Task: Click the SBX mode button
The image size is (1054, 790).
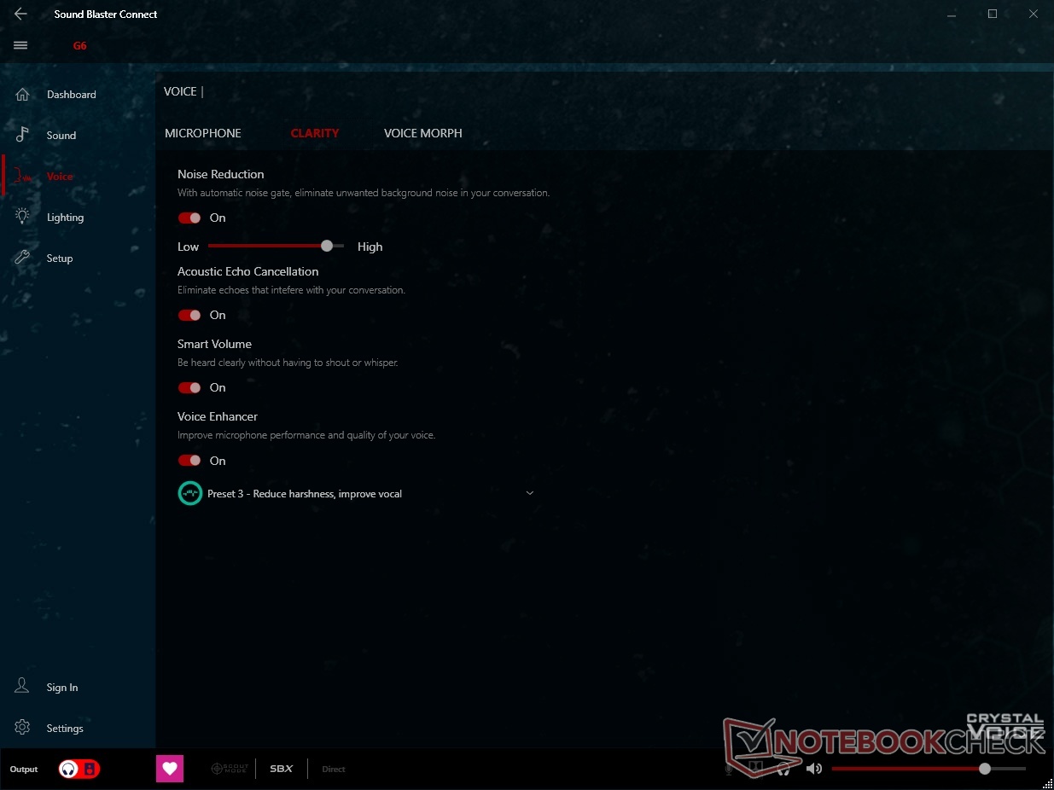Action: tap(282, 769)
